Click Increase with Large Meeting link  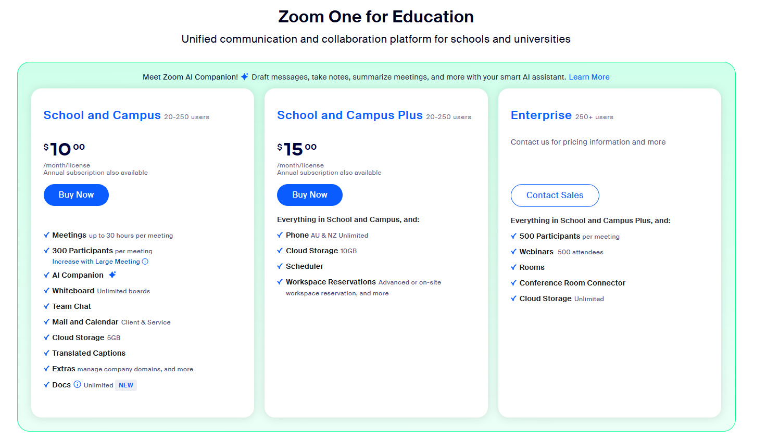tap(96, 261)
